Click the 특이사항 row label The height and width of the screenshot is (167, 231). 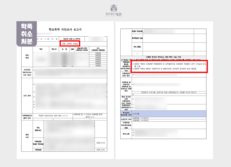[x=126, y=133]
